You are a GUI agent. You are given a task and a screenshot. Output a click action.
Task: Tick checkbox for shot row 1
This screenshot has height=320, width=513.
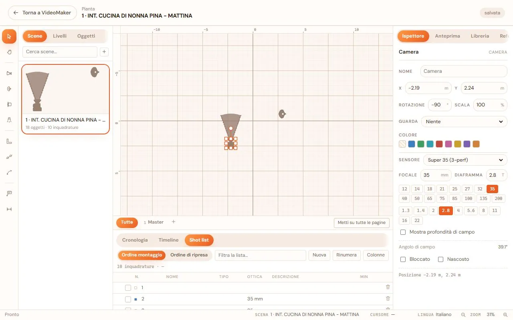[128, 288]
